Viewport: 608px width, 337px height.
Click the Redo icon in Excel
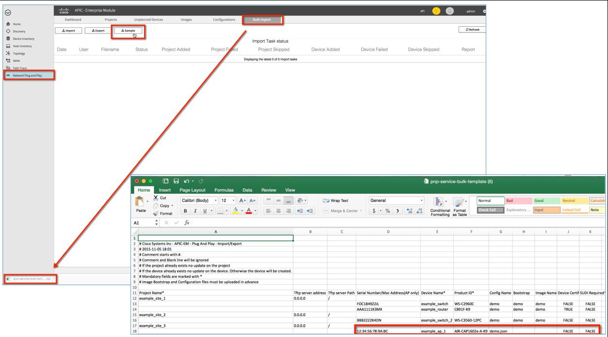point(201,181)
